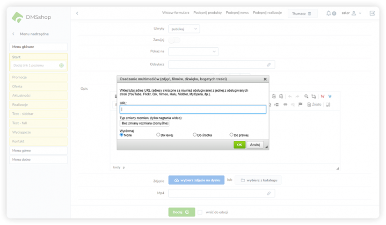Click the magnifier Find icon in editor toolbar

(306, 96)
